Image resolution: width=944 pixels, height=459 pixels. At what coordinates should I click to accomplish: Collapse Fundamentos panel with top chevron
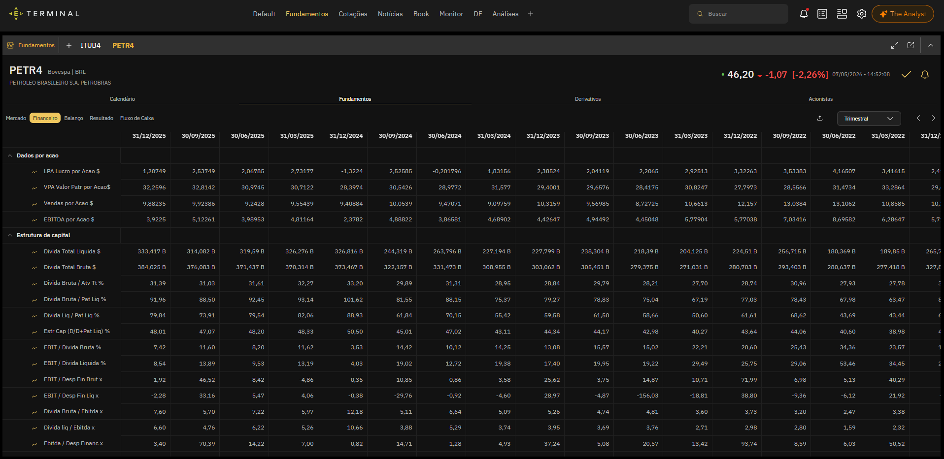point(931,45)
